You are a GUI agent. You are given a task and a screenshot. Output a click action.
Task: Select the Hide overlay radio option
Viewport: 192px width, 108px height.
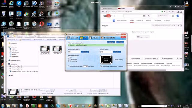tap(114, 60)
